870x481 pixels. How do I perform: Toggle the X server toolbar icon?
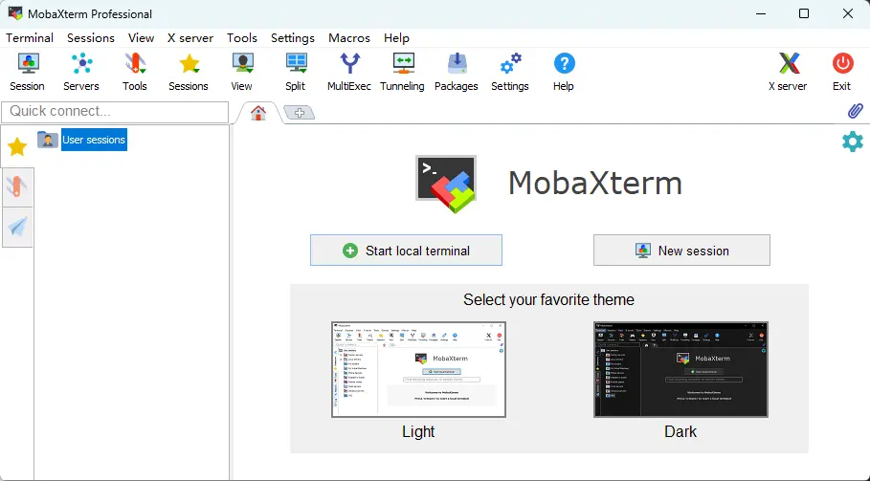pyautogui.click(x=789, y=63)
